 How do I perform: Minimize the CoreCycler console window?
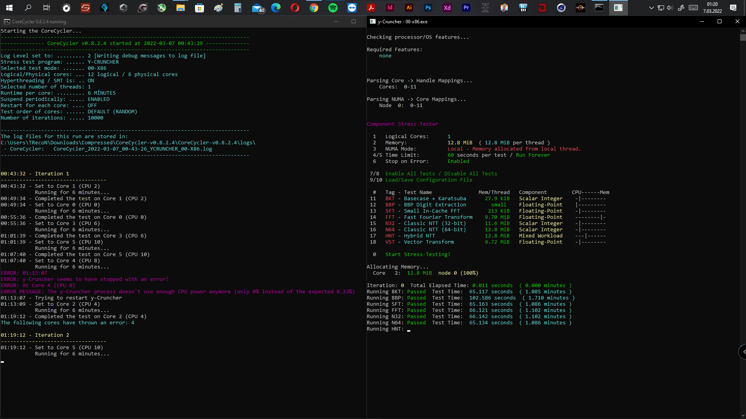coord(336,22)
